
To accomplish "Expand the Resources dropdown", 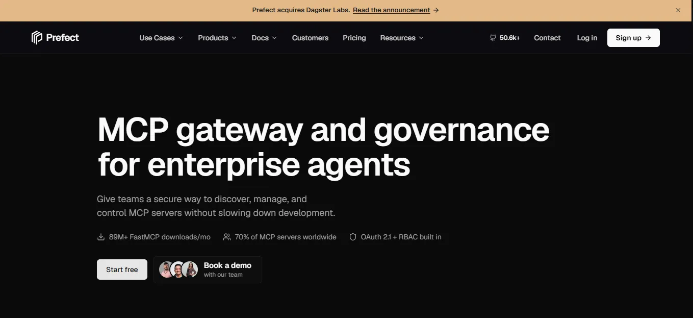I will click(x=402, y=38).
